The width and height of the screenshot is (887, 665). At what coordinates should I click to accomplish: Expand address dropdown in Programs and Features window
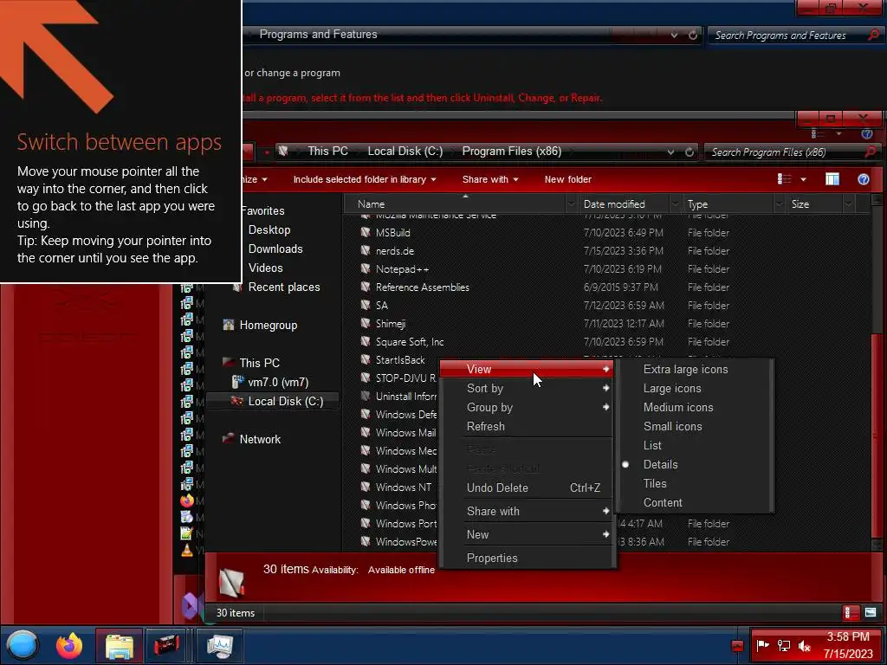(x=674, y=35)
